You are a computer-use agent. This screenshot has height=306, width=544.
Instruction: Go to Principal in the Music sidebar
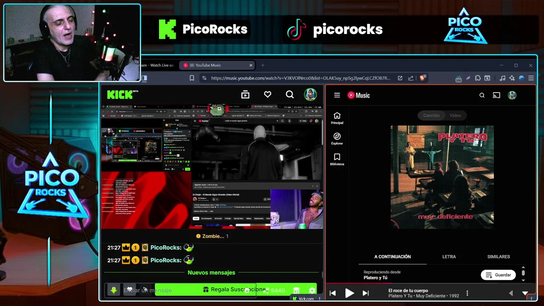point(337,118)
